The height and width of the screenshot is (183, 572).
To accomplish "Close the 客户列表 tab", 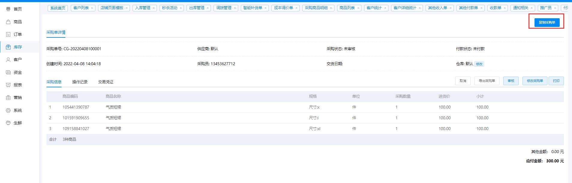I will click(92, 8).
